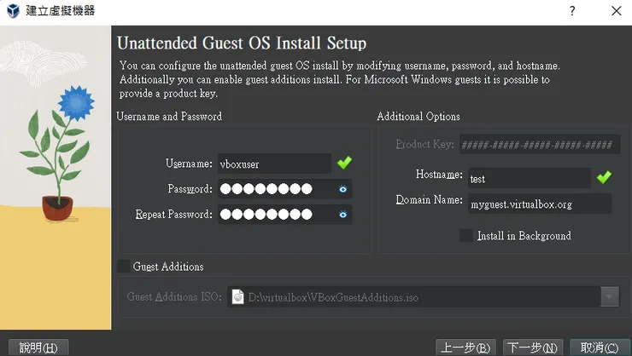This screenshot has height=356, width=632.
Task: Select the Hostname text field
Action: pyautogui.click(x=529, y=178)
